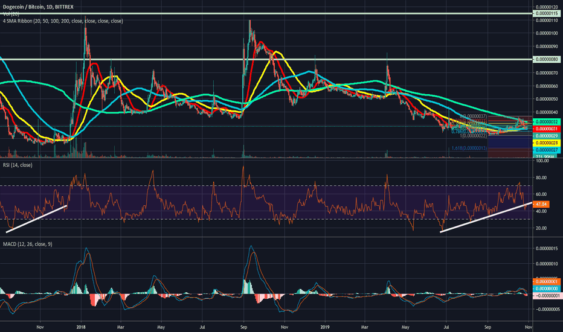563x332 pixels.
Task: Click the 80.00 RSI axis label
Action: (x=541, y=177)
